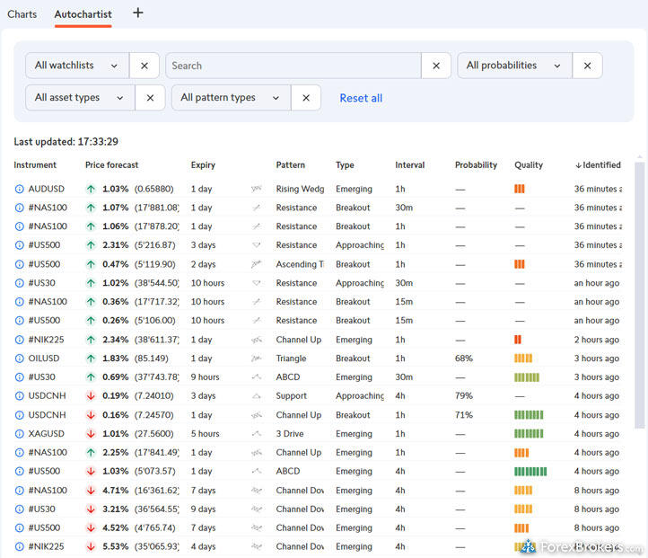Select the XAGUSD instrument name
Viewport: 648px width, 558px height.
click(47, 434)
